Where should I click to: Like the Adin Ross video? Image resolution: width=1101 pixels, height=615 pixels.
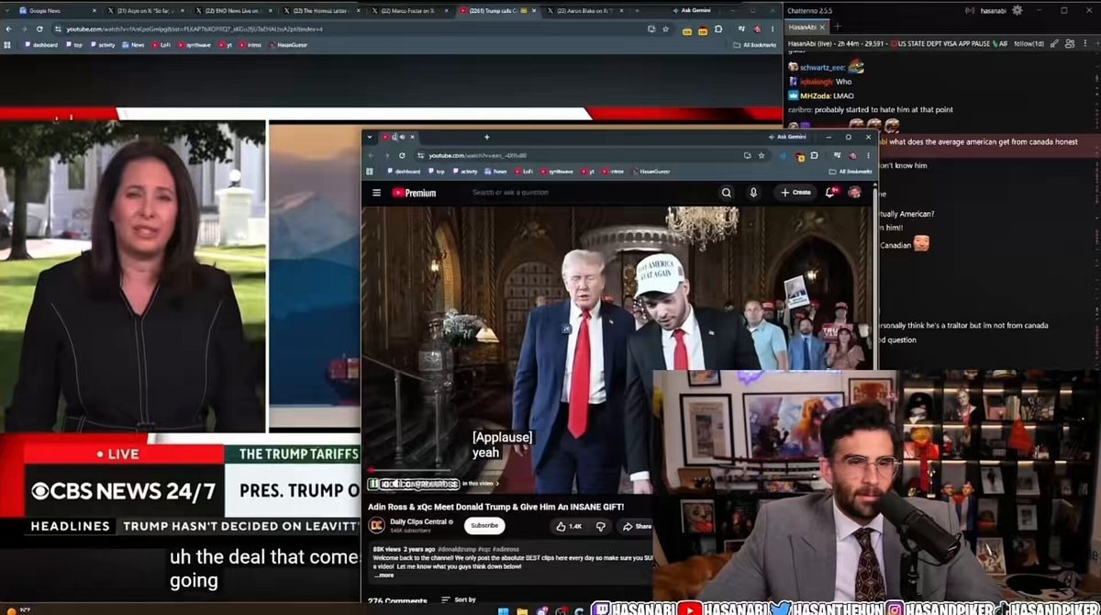click(569, 526)
